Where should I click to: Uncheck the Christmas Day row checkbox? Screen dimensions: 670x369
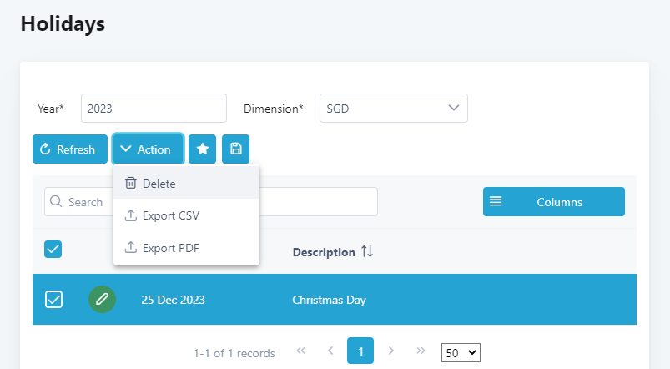click(53, 300)
